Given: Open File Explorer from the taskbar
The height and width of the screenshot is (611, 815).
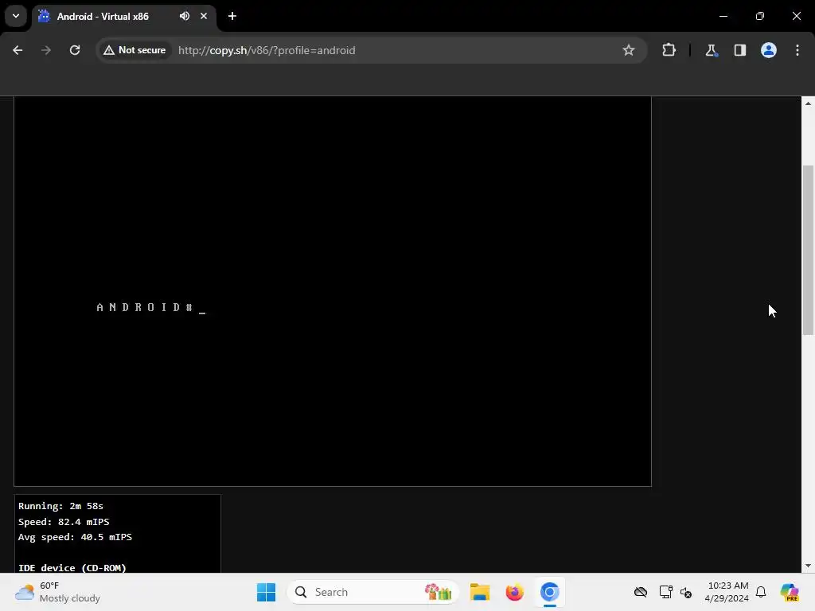Looking at the screenshot, I should coord(480,592).
